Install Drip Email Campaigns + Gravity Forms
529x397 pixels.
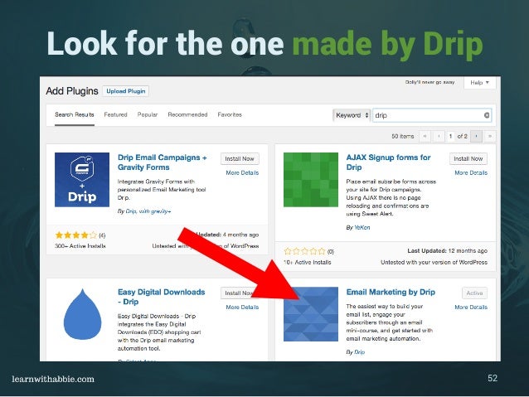240,159
